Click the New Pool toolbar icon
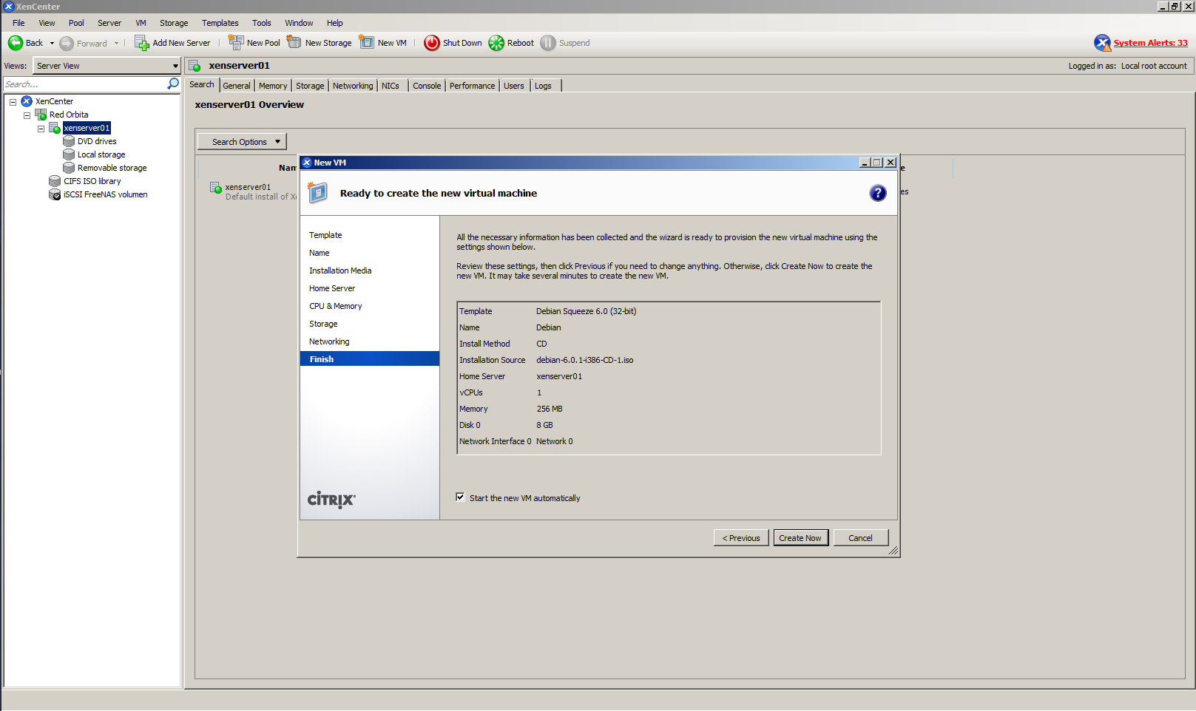The image size is (1196, 711). [236, 42]
